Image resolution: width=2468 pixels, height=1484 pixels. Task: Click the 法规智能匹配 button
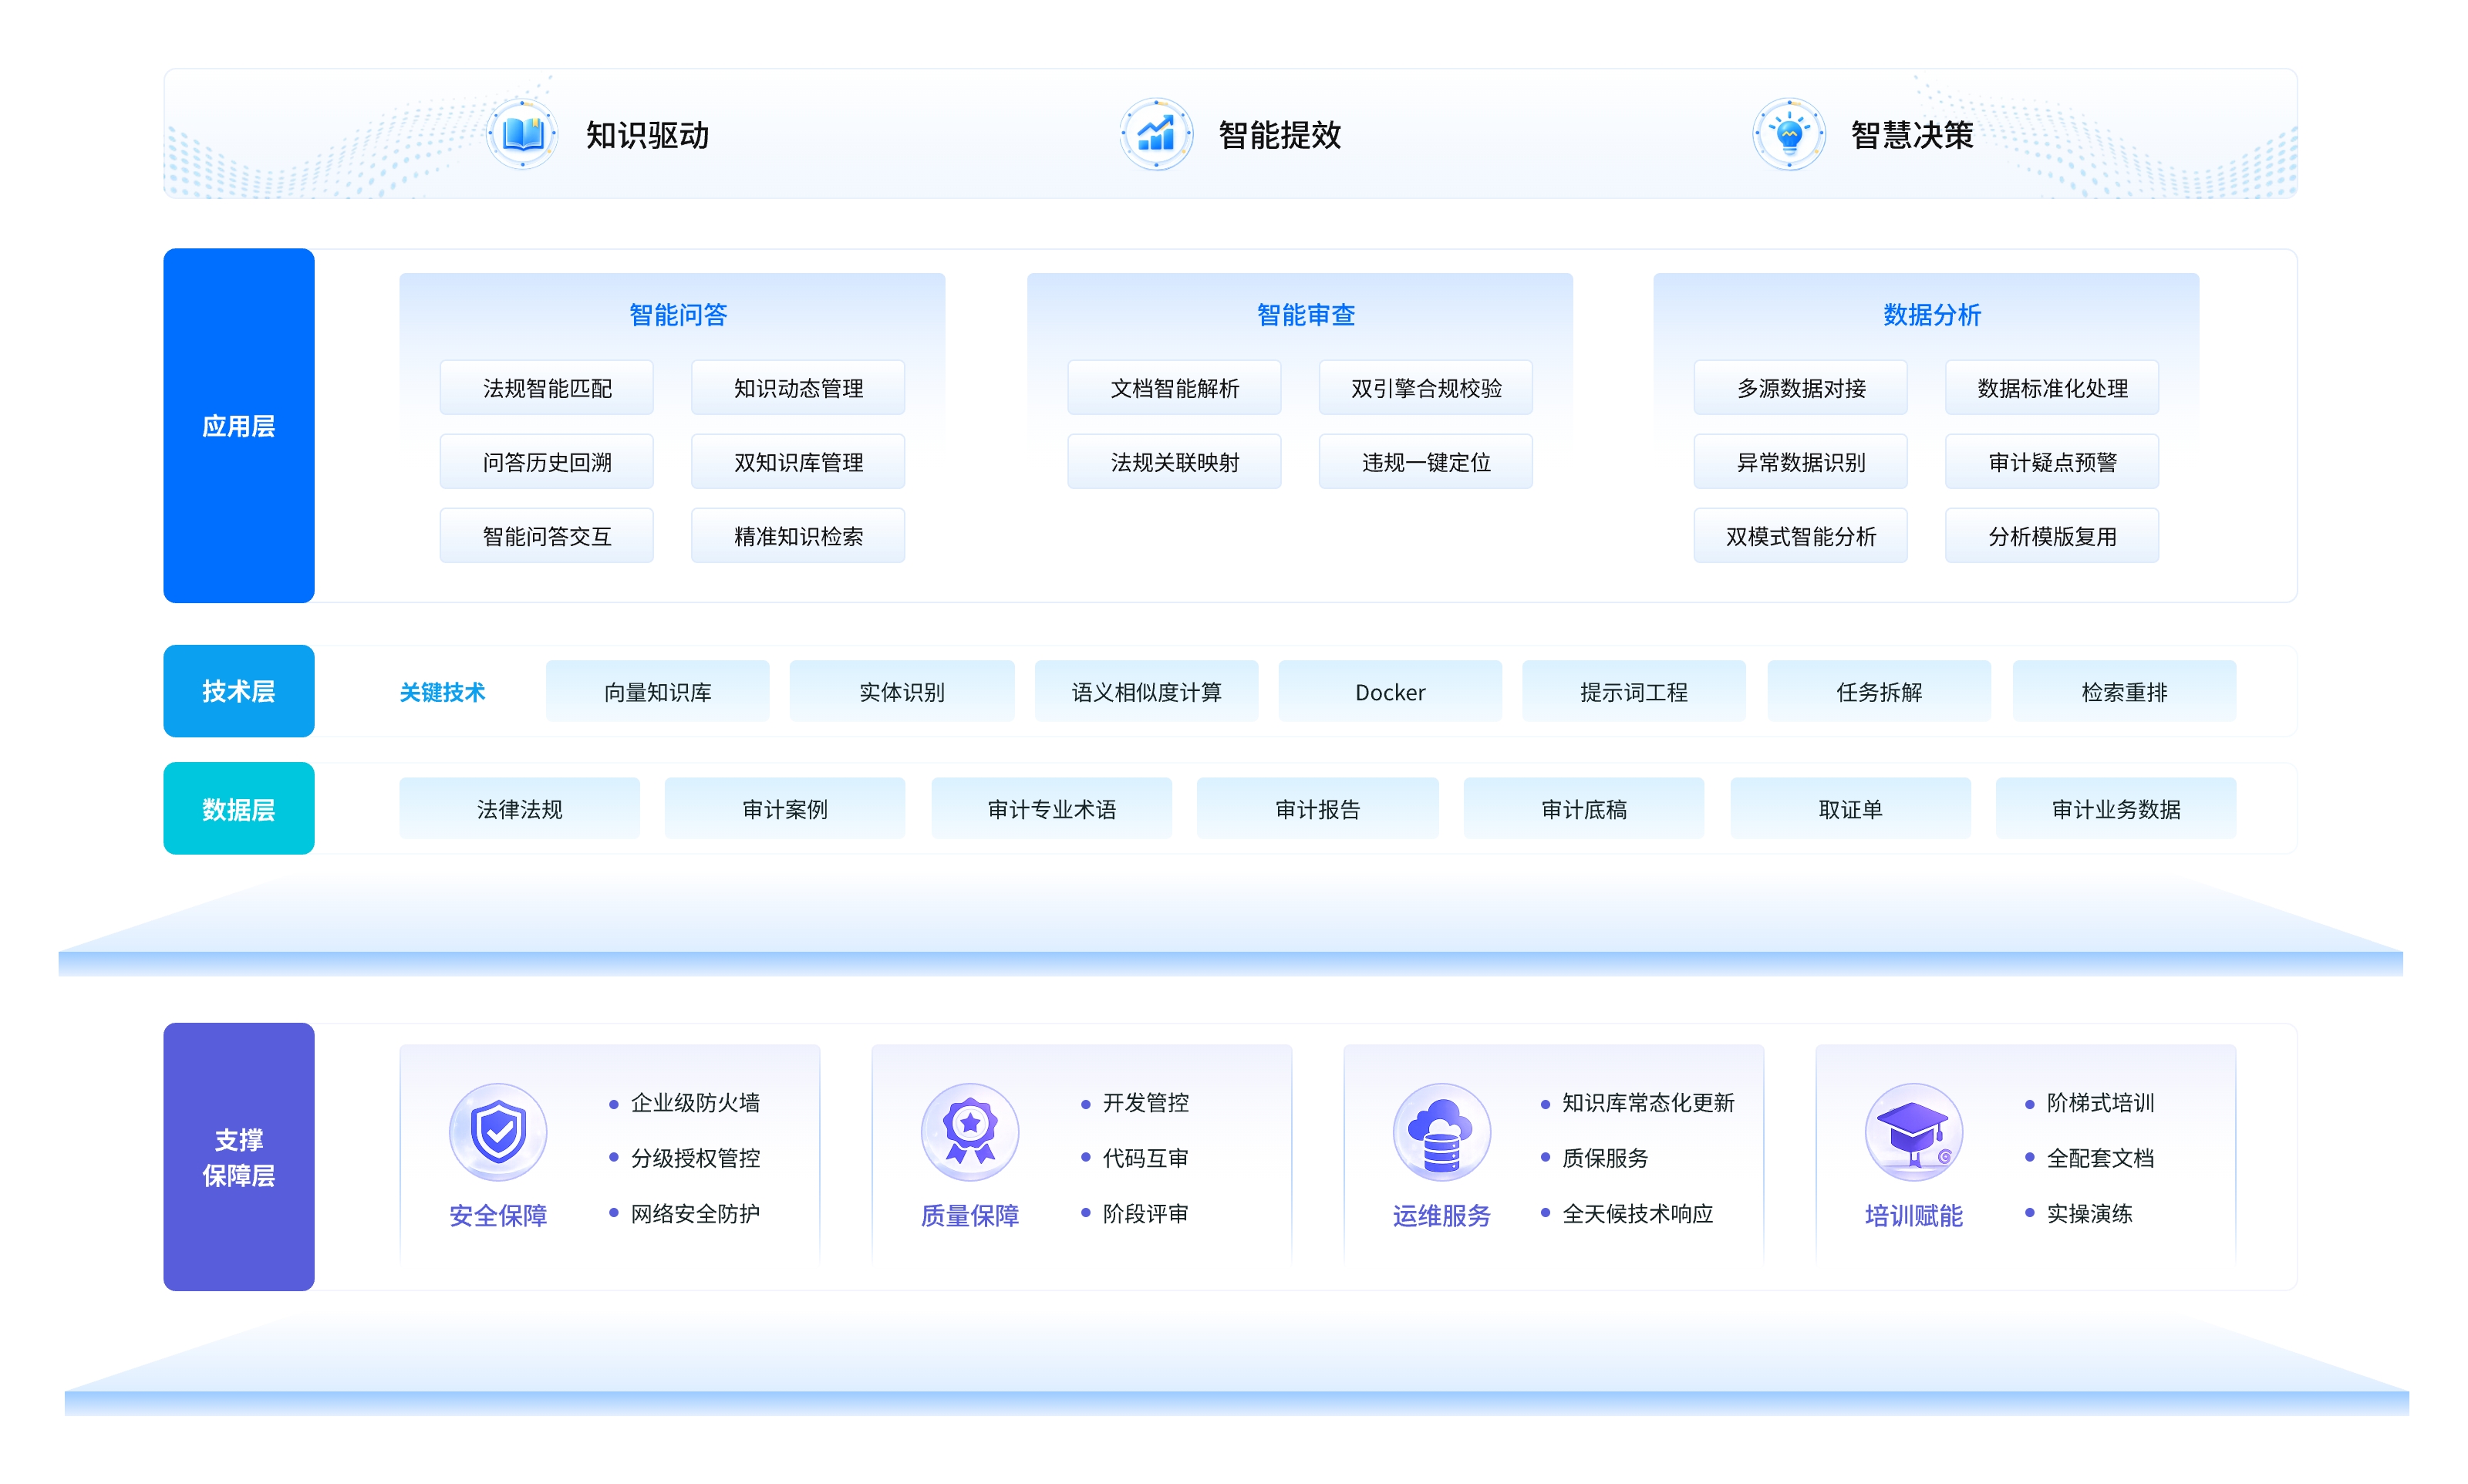click(547, 388)
